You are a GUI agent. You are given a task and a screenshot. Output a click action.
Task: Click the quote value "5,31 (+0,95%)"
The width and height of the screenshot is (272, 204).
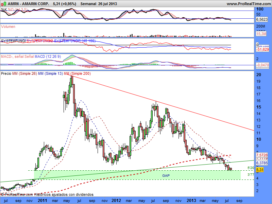65,4
